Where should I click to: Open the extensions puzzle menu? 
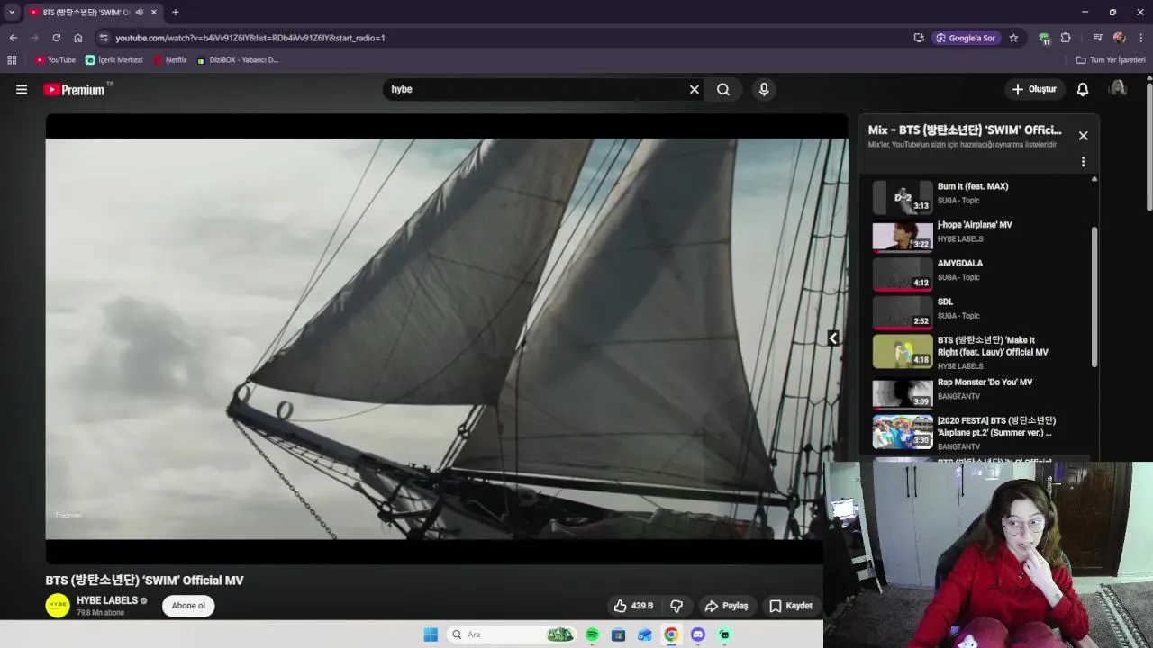coord(1066,38)
